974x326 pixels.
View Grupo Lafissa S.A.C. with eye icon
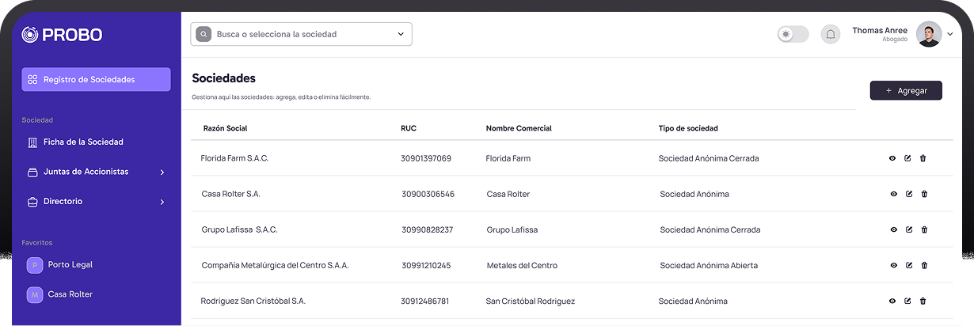click(x=894, y=229)
